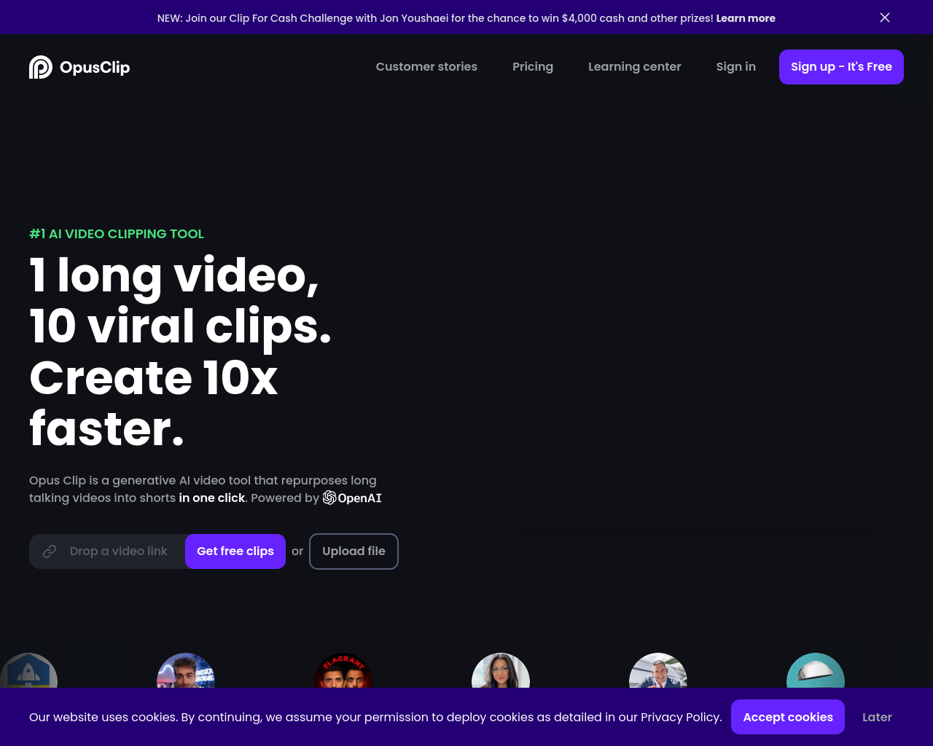933x746 pixels.
Task: Click the OpusClip logo icon
Action: click(41, 67)
